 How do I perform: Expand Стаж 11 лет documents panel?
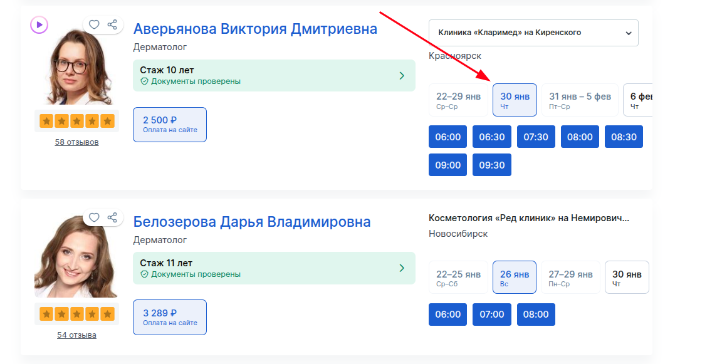274,268
